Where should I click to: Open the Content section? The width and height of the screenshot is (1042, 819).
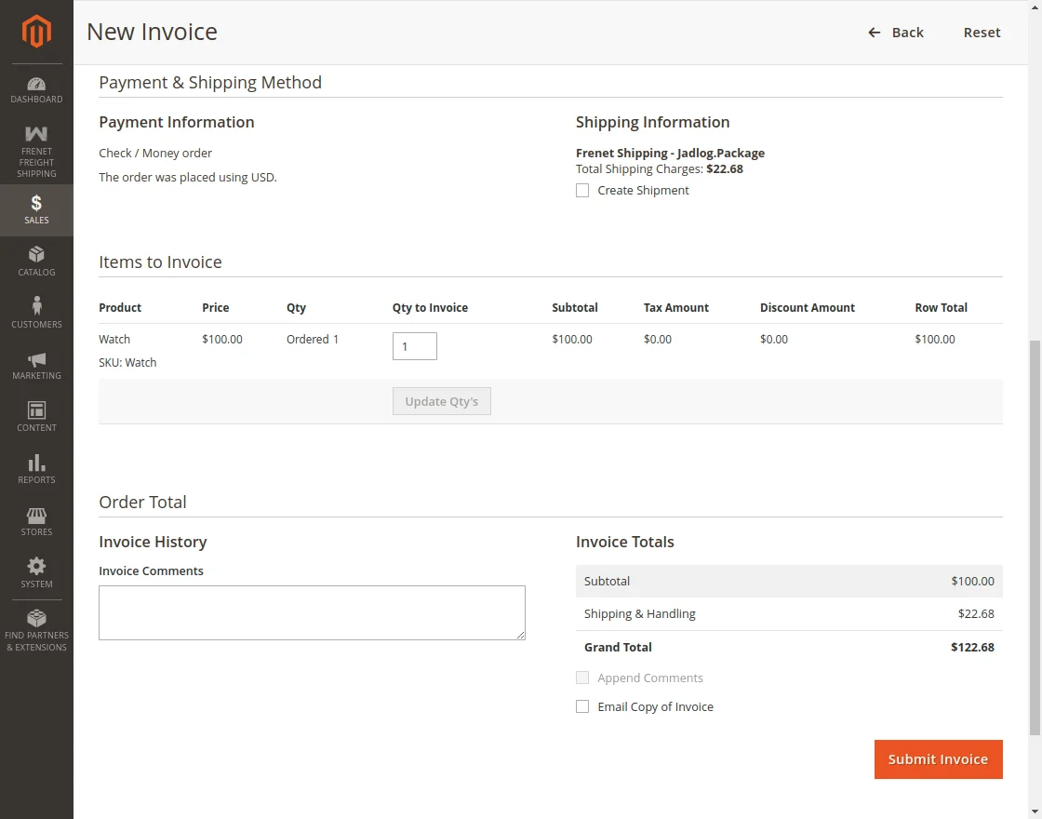pos(36,418)
